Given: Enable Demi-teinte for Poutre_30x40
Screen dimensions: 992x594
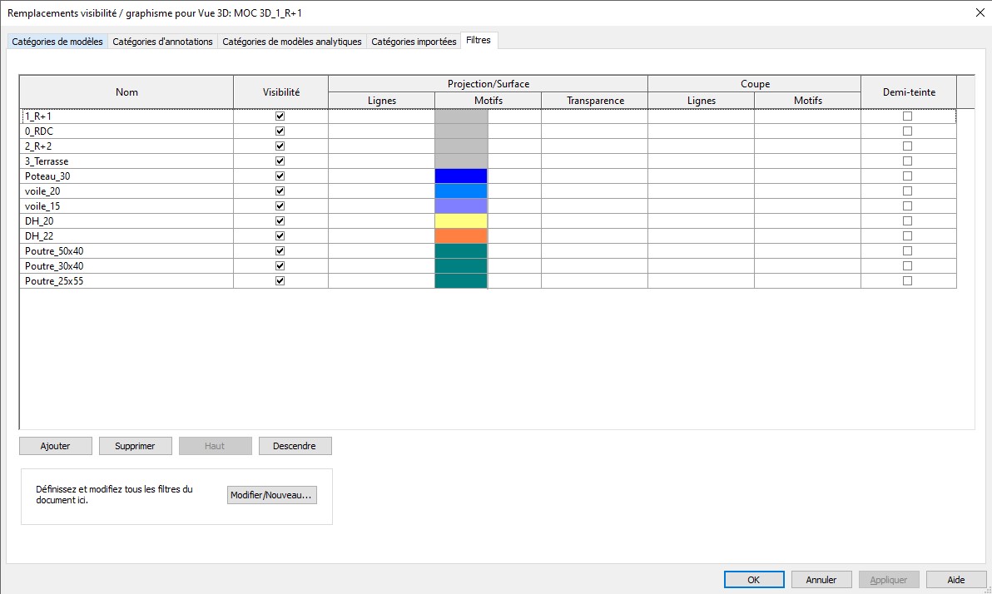Looking at the screenshot, I should point(907,265).
